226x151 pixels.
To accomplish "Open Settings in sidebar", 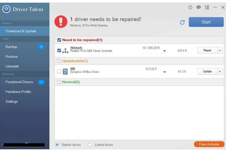I will tap(25, 102).
